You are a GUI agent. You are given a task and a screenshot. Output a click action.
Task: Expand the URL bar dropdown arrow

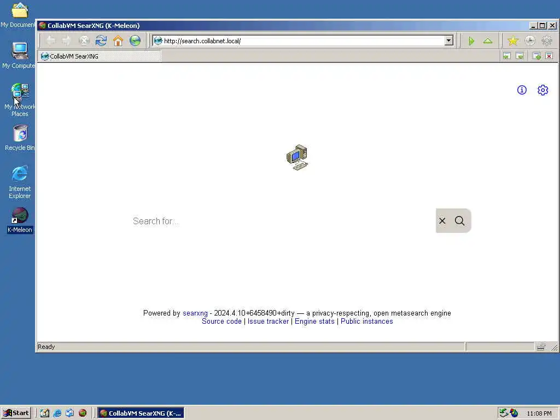(x=449, y=40)
